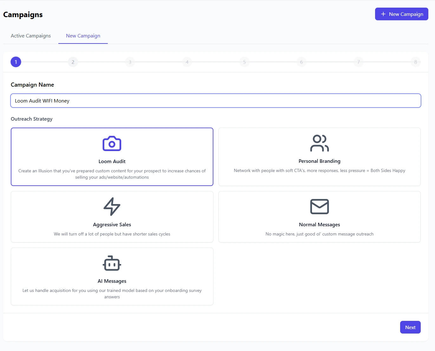Jump to step 5 in the progress stepper
Viewport: 435px width, 351px height.
pyautogui.click(x=244, y=62)
